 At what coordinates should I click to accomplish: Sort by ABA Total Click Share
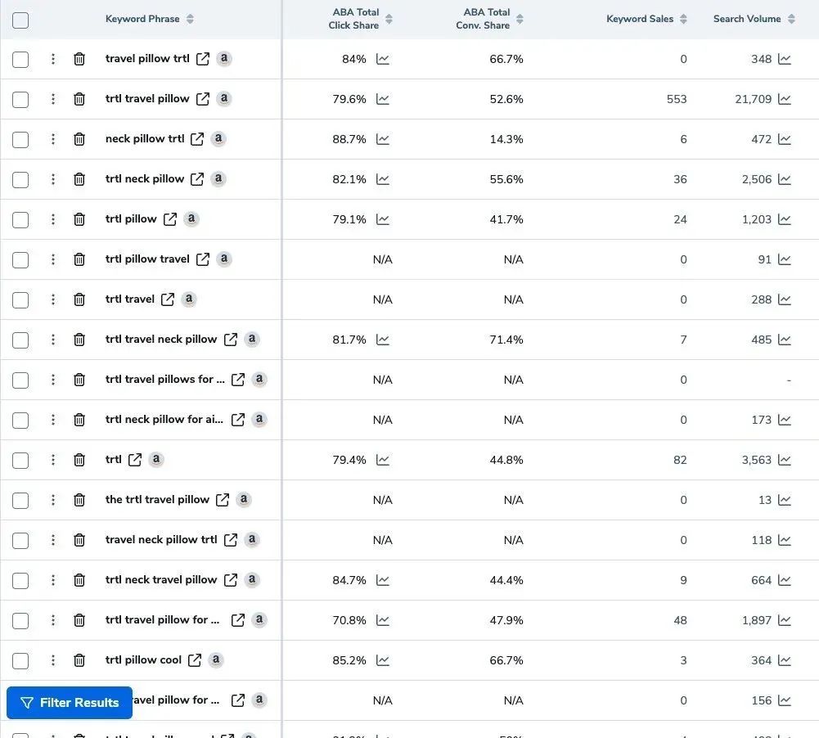[360, 19]
